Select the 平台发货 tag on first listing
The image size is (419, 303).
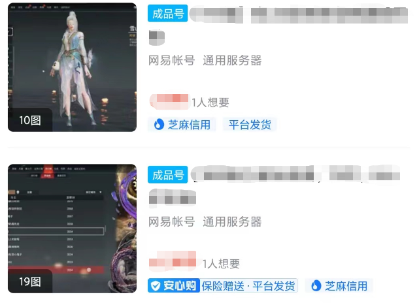pos(250,125)
